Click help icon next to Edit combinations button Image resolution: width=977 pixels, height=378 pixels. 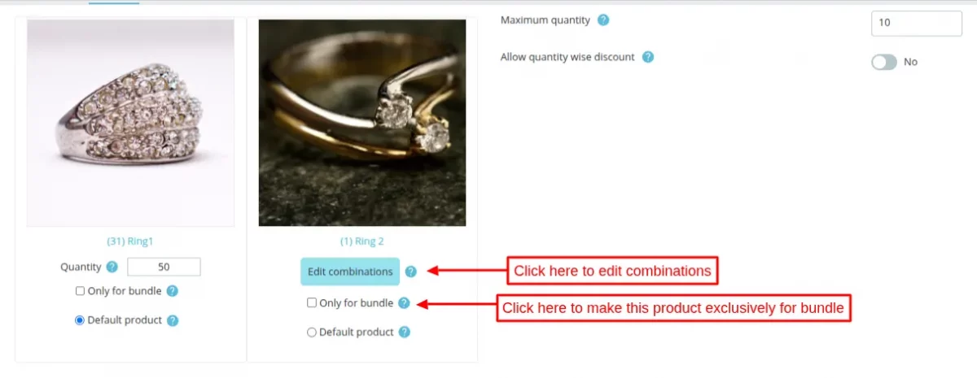pos(411,272)
